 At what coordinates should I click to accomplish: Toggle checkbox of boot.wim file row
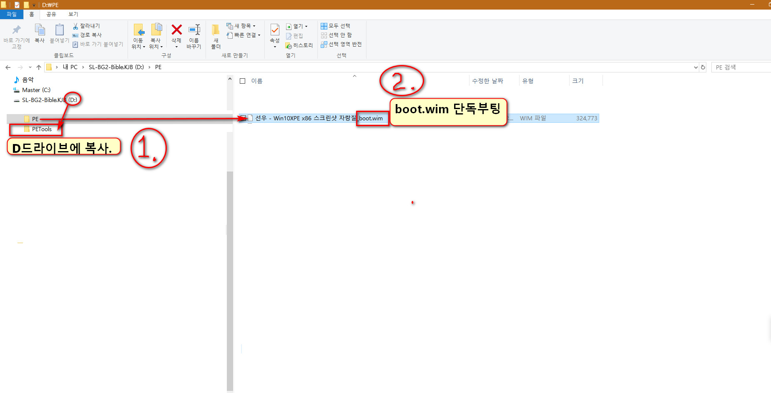(243, 118)
